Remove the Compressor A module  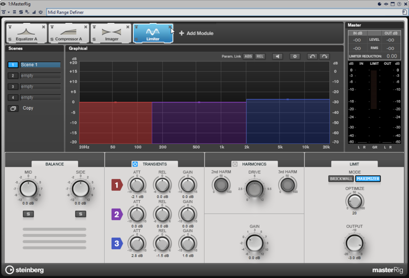click(86, 27)
